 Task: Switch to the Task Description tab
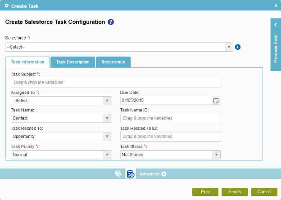pos(73,62)
